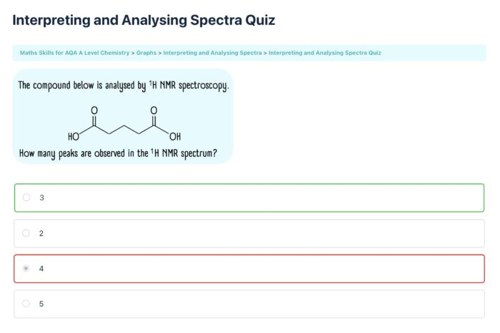Open the Interpreting and Analysing Spectra breadcrumb
Viewport: 500px width, 333px height.
(x=212, y=53)
